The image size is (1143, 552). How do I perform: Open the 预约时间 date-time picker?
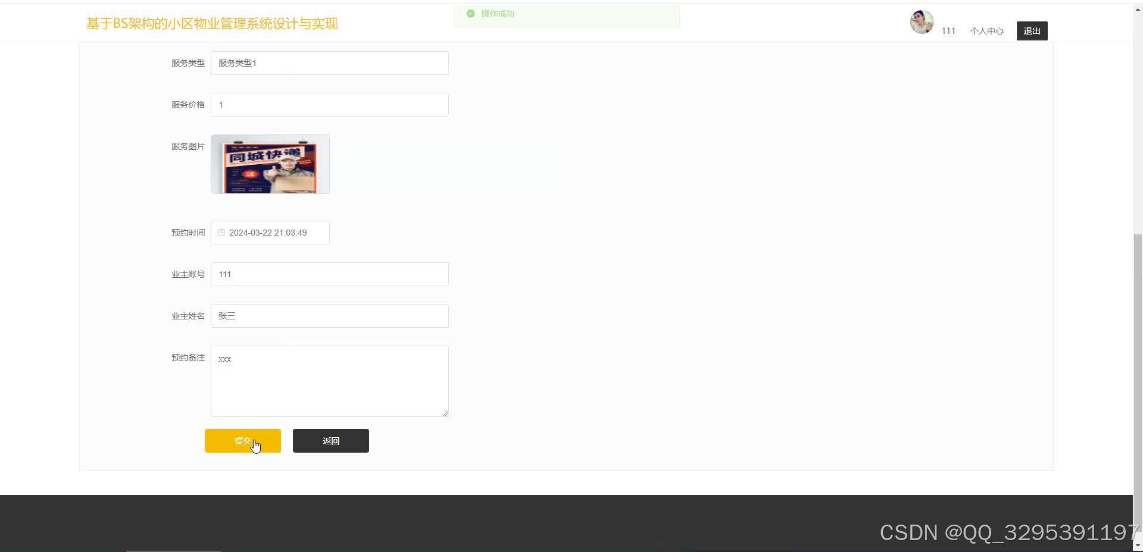click(x=270, y=233)
